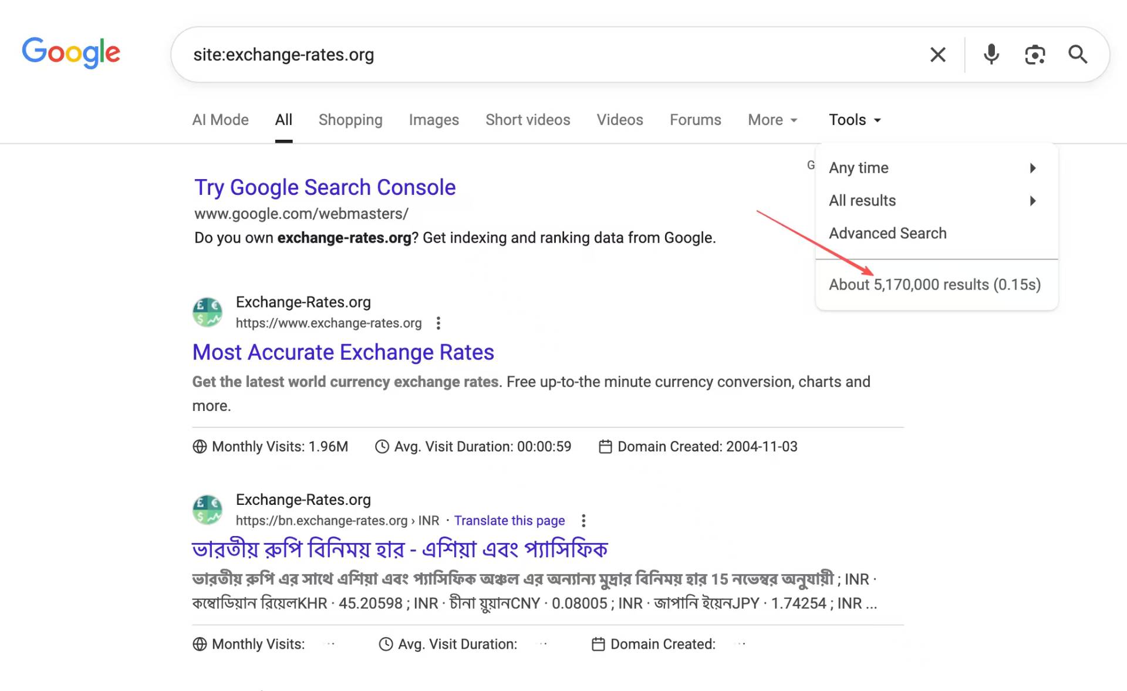Click second result Avg. Visit Duration clock icon

point(386,645)
